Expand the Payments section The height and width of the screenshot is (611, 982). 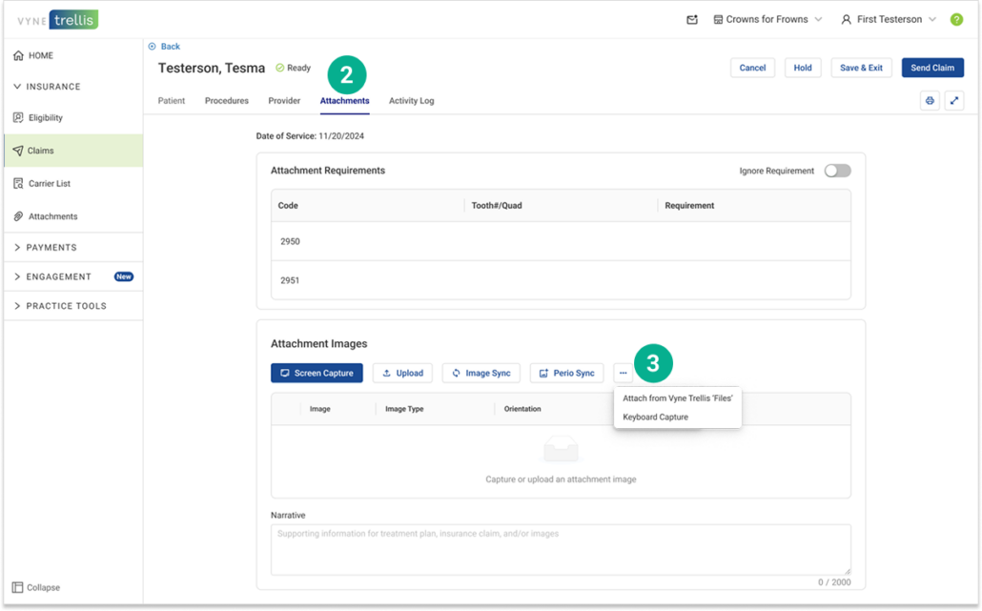(51, 247)
